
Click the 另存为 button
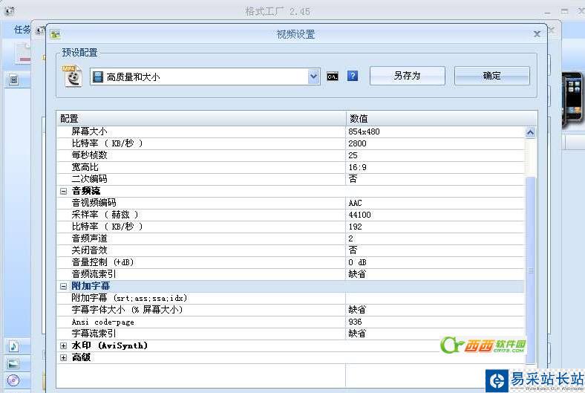408,76
